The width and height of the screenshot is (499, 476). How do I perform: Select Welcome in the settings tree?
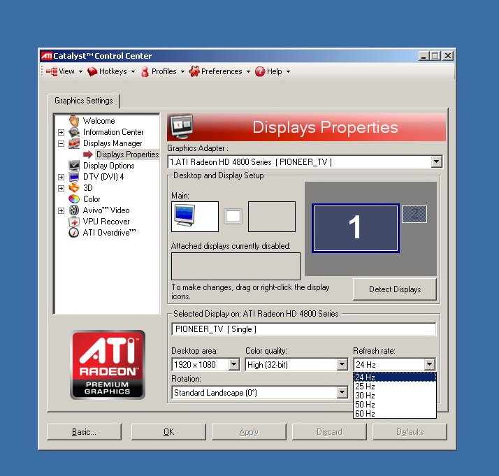(x=99, y=121)
